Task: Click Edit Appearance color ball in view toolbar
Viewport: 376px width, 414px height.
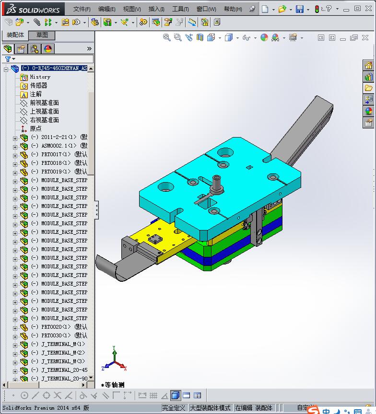Action: click(264, 37)
